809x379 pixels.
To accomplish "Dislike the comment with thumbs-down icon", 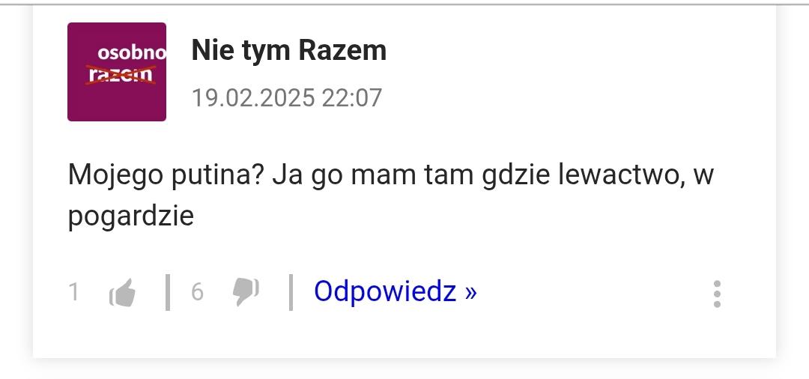I will [246, 292].
